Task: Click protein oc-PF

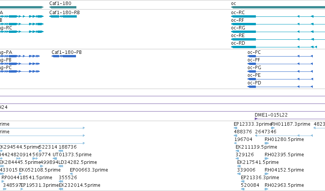Action: pyautogui.click(x=254, y=60)
